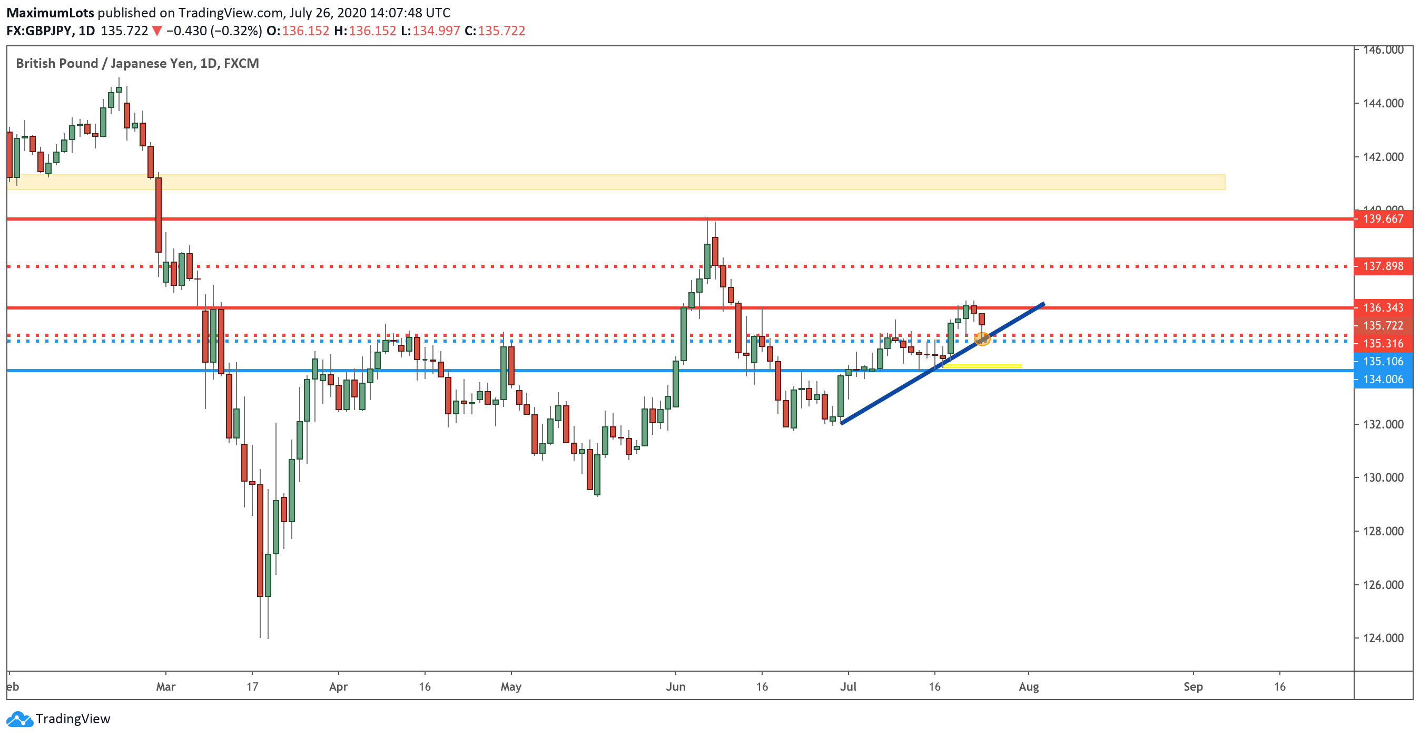
Task: Click the MaximumLots author name
Action: pos(50,12)
